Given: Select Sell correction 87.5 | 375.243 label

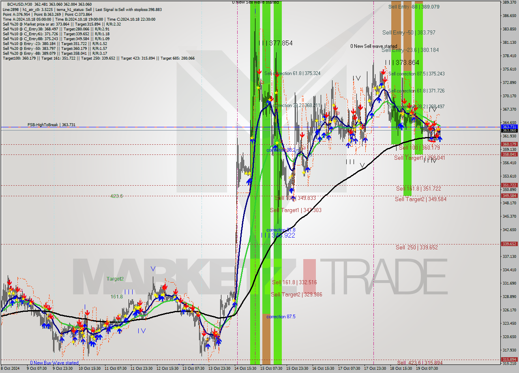Looking at the screenshot, I should [416, 74].
